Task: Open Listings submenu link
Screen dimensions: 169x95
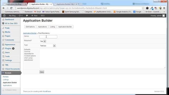Action: click(6, 80)
